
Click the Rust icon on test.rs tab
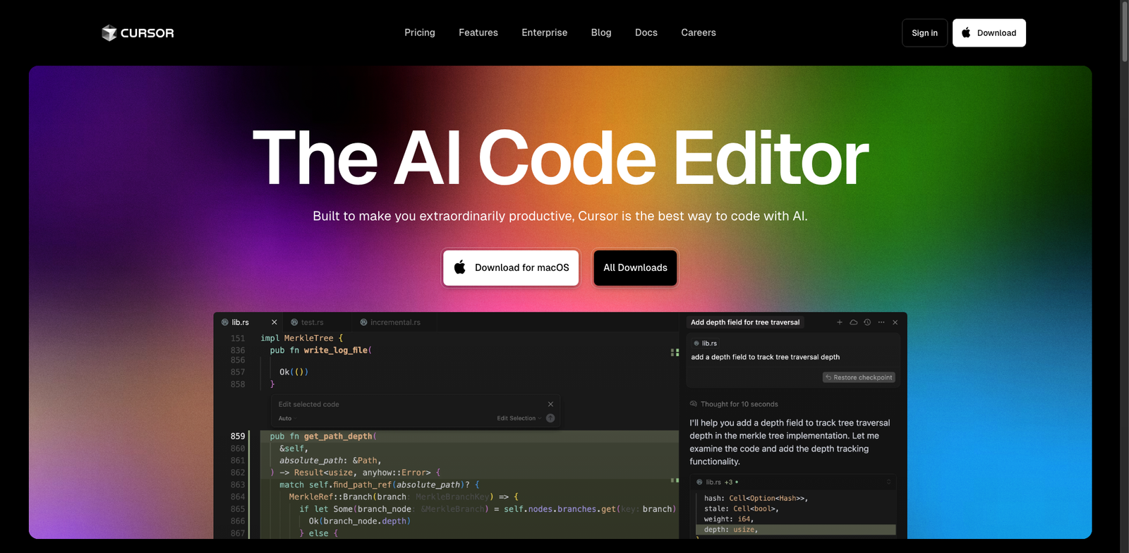(x=294, y=322)
